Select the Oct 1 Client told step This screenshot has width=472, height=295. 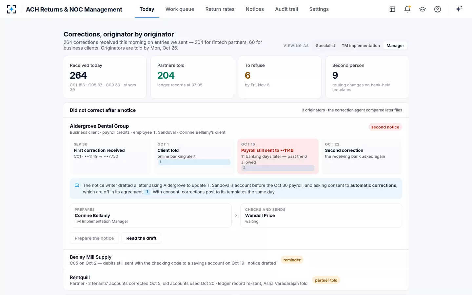[194, 156]
